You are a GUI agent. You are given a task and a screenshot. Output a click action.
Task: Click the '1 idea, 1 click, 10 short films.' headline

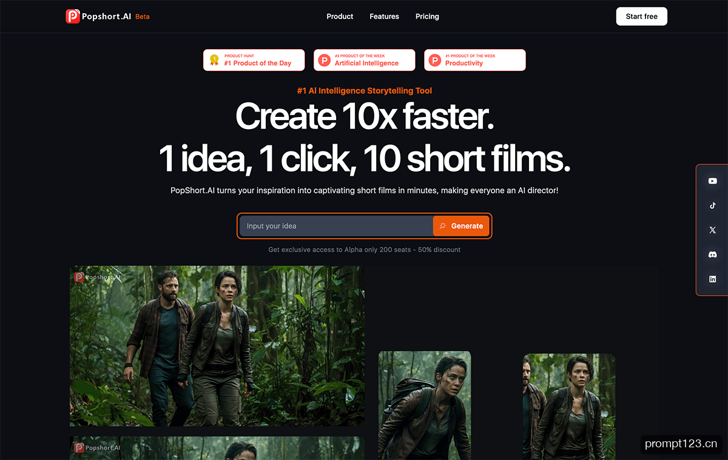point(365,159)
